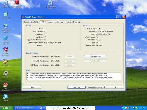This screenshot has height=110, width=147.
Task: Click the Test DirectDraw button
Action: (x=95, y=57)
